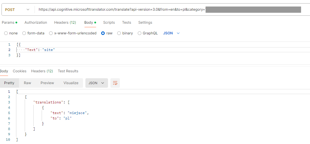Open the POST method dropdown

pyautogui.click(x=17, y=9)
